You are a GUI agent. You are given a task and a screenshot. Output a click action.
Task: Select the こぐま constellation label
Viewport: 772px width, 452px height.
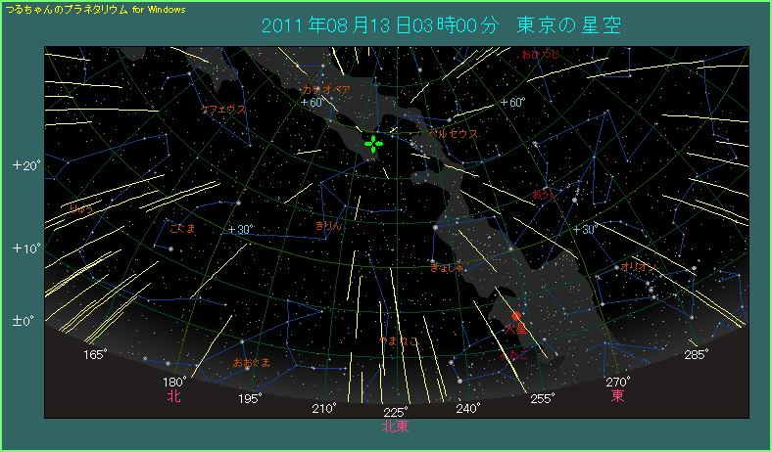click(x=183, y=228)
